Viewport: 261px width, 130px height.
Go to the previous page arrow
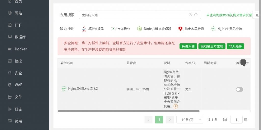pyautogui.click(x=148, y=120)
